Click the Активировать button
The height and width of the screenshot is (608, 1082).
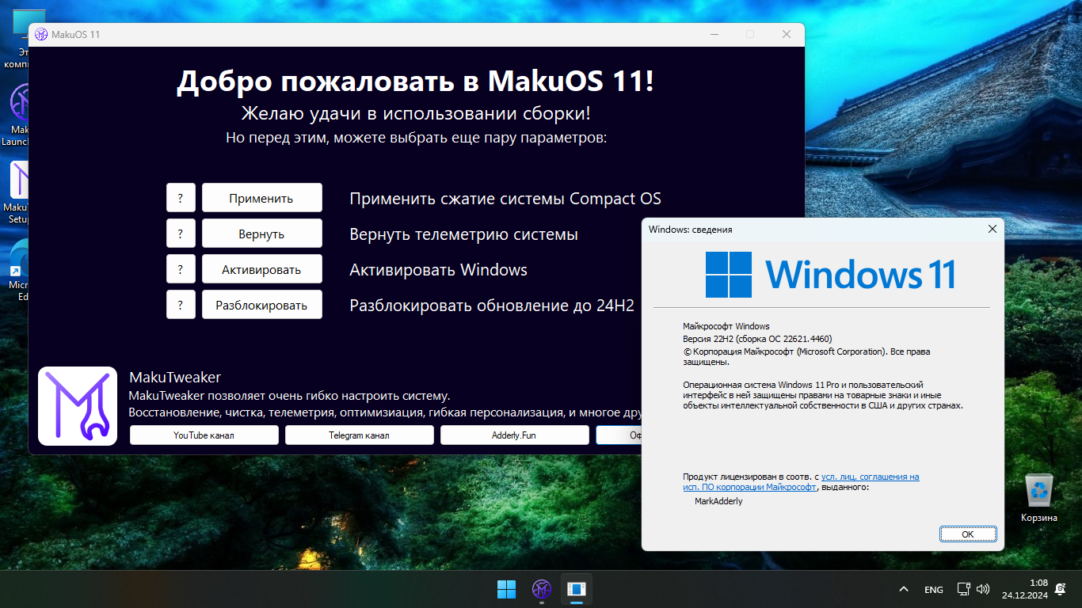click(x=262, y=269)
